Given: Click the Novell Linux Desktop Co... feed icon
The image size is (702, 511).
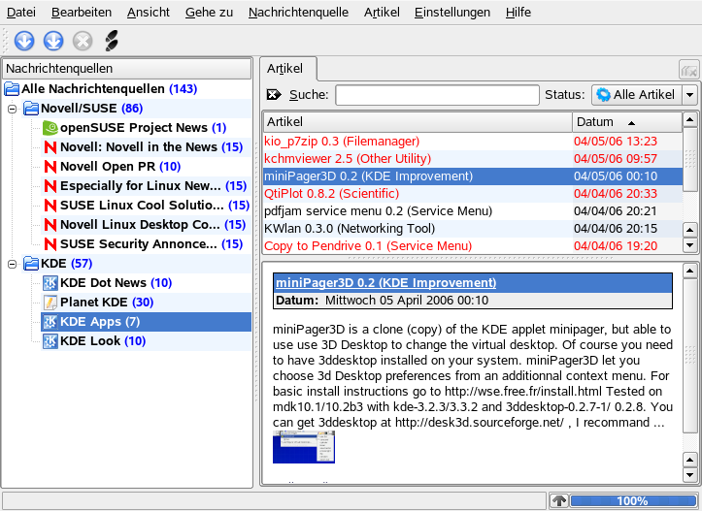Looking at the screenshot, I should [x=50, y=224].
